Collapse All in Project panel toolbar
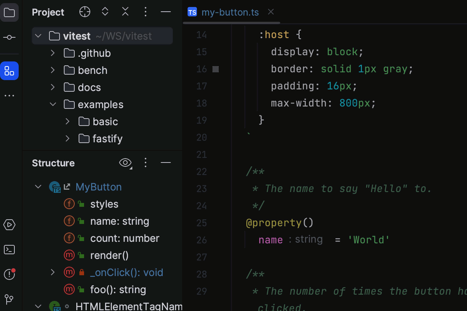467x311 pixels. 125,12
